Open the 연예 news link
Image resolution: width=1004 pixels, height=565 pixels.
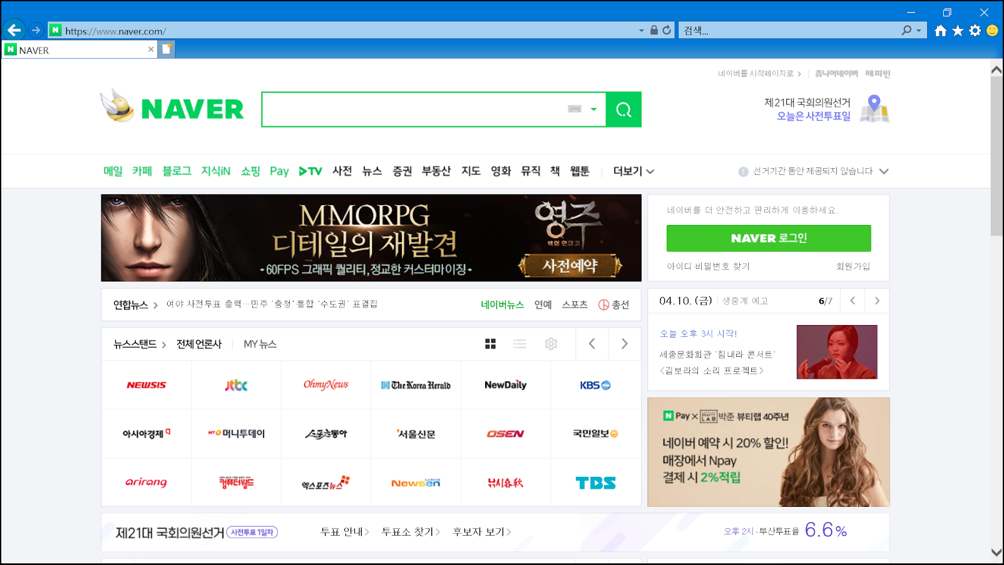[543, 304]
